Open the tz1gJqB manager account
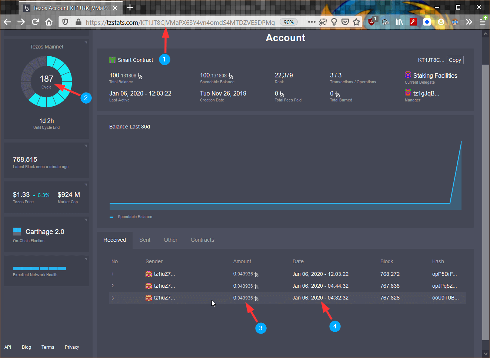 click(x=426, y=93)
